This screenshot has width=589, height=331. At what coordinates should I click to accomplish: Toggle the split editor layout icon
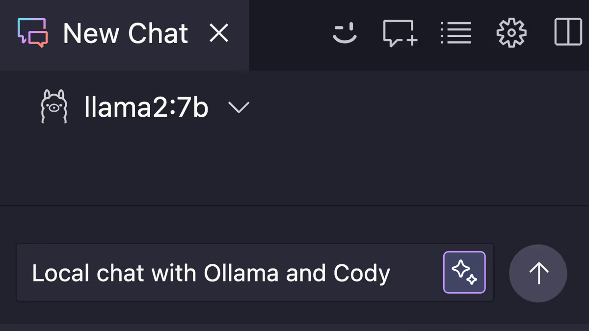[567, 33]
